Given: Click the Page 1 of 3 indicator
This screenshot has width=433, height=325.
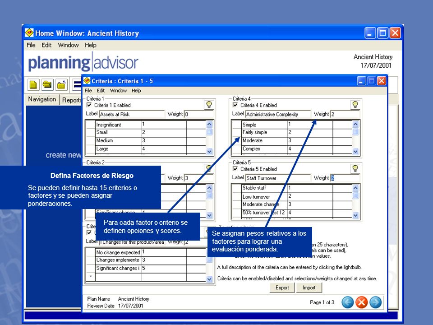Looking at the screenshot, I should coord(322,302).
